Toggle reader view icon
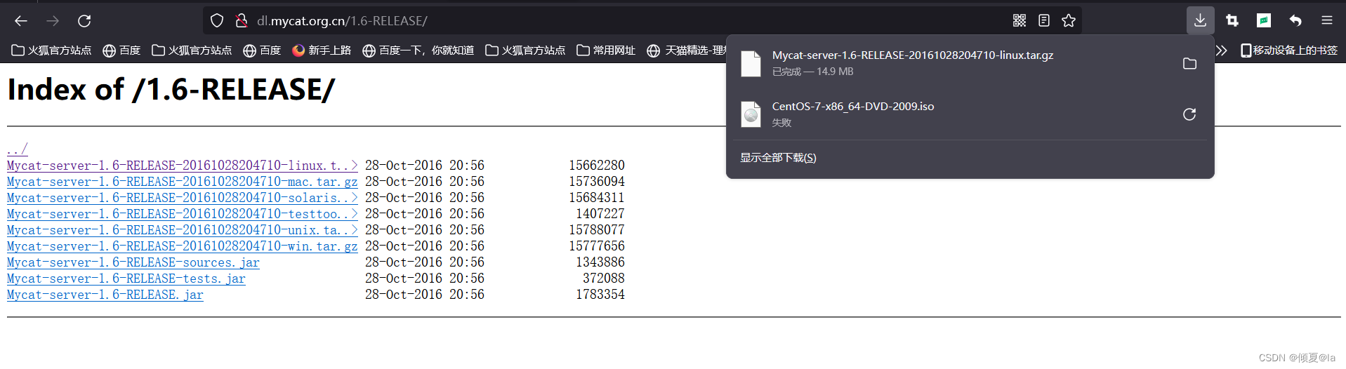Viewport: 1346px width, 369px height. pyautogui.click(x=1044, y=21)
